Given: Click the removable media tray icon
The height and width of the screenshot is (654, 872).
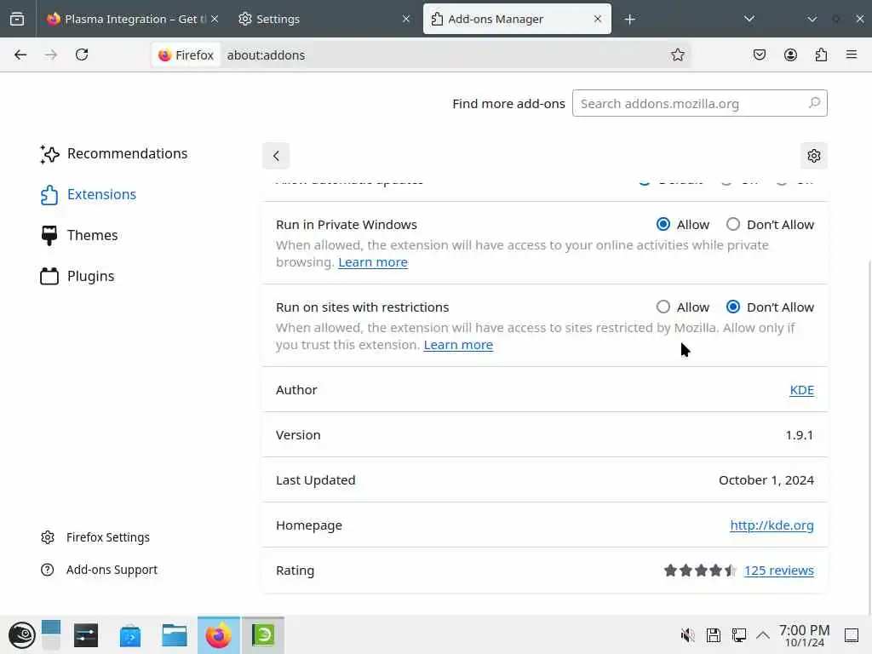Looking at the screenshot, I should (x=714, y=635).
